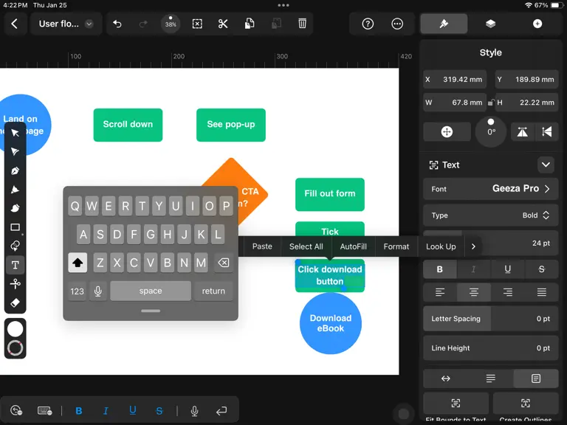Open the Geeza Pro font picker
Image resolution: width=567 pixels, height=425 pixels.
click(491, 189)
